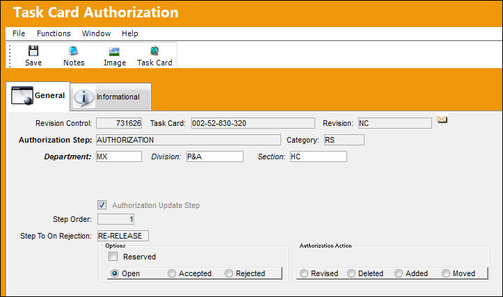Click the Options group label
Screen dimensions: 503x297
point(115,246)
